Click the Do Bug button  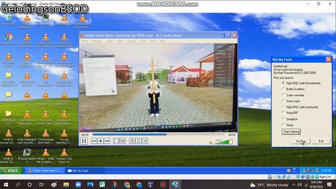[x=301, y=141]
